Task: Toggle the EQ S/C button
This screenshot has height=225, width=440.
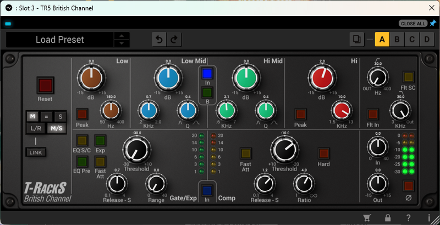Action: 82,140
